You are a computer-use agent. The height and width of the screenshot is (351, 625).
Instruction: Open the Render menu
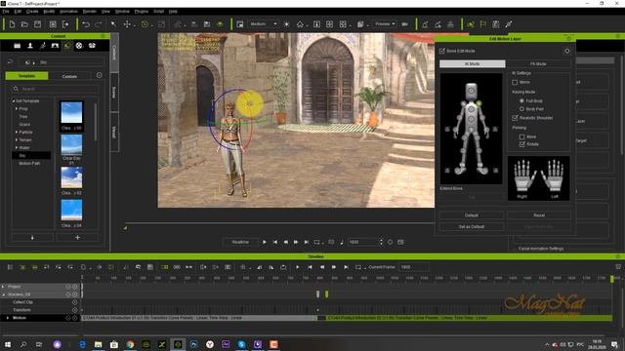[89, 11]
